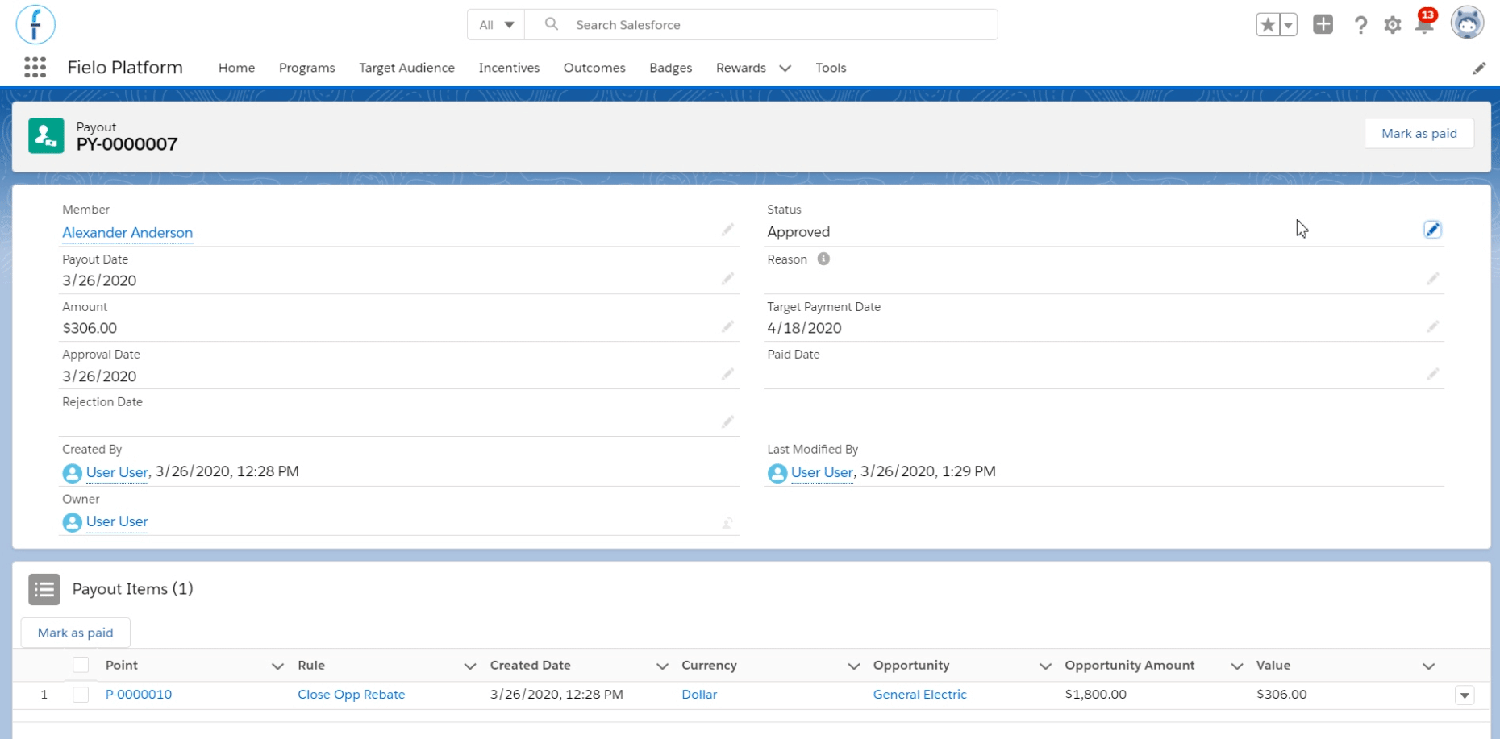Edit the Reason field pencil
This screenshot has width=1500, height=739.
click(1432, 279)
